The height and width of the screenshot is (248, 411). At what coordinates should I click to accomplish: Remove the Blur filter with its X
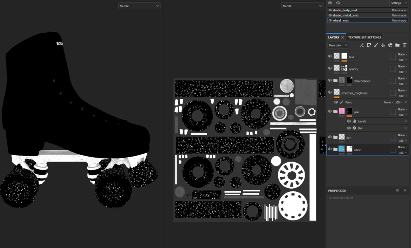pos(405,128)
